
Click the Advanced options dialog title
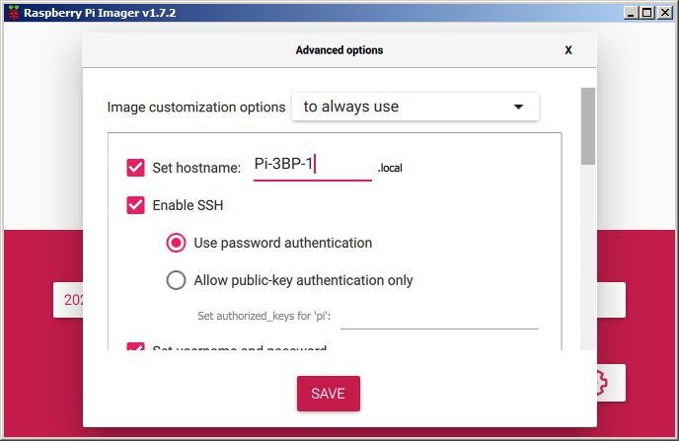pos(339,50)
